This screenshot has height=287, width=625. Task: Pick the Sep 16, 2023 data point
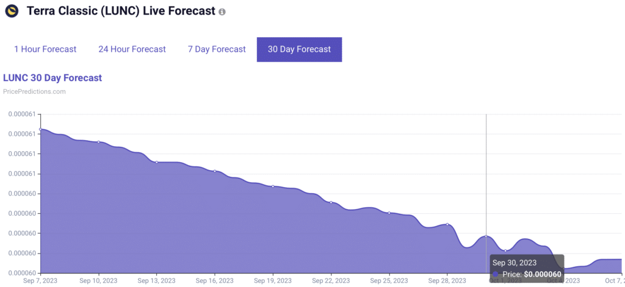click(x=215, y=171)
